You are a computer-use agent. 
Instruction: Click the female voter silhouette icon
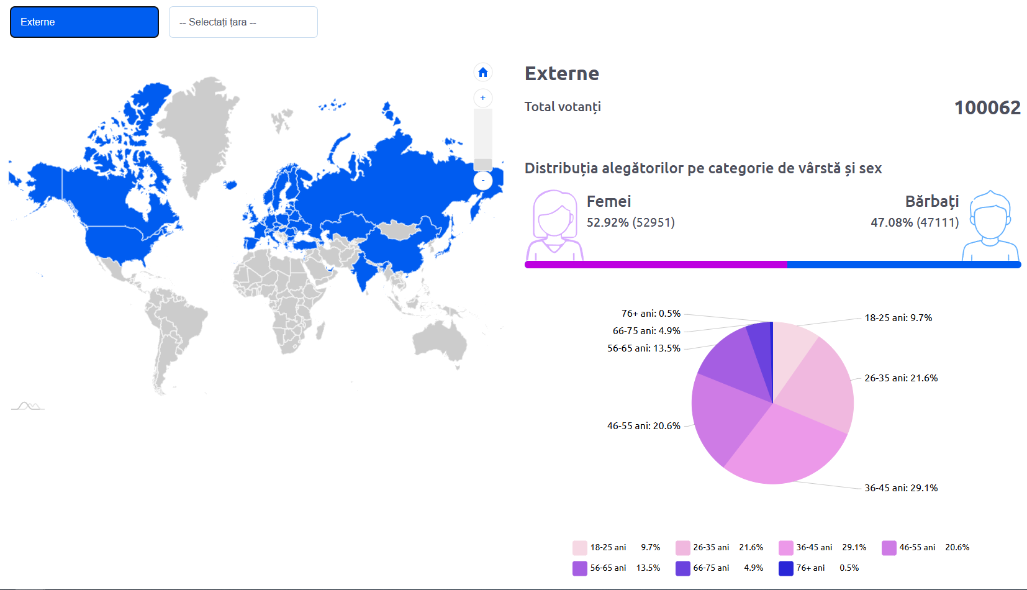tap(554, 225)
